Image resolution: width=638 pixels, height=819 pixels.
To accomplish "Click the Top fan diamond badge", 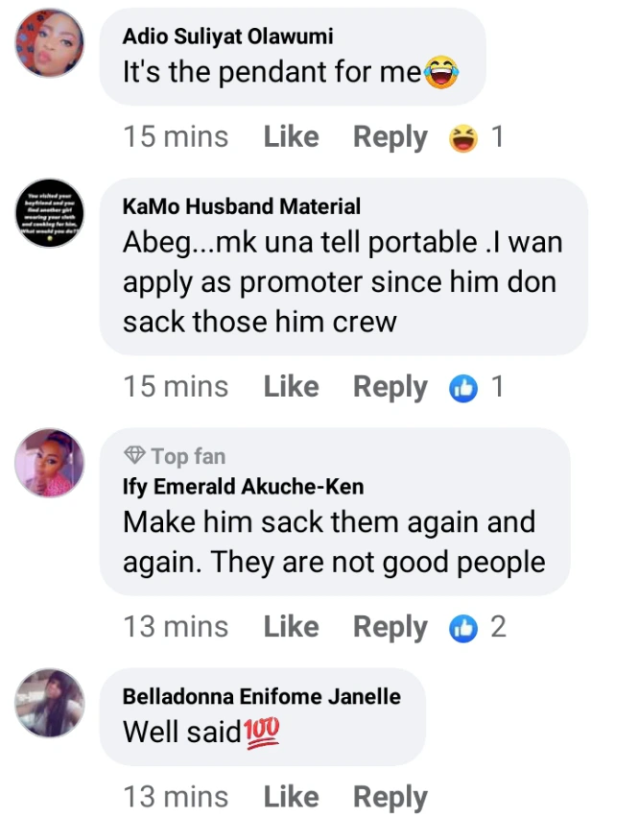I will (134, 456).
